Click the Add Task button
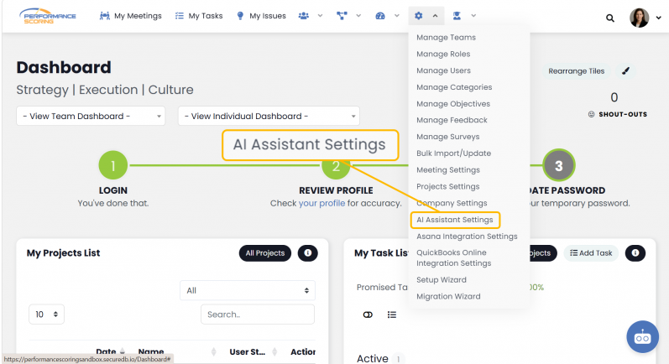The image size is (669, 364). click(x=591, y=253)
